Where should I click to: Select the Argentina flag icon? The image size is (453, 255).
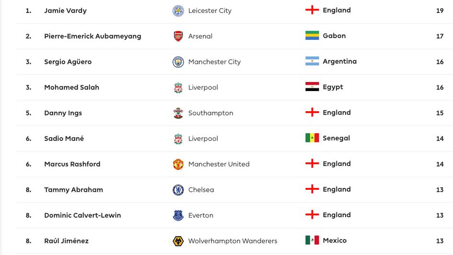pyautogui.click(x=312, y=61)
